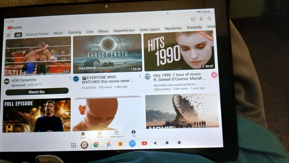Image resolution: width=289 pixels, height=163 pixels.
Task: Select the Music filter chip
Action: tap(58, 33)
